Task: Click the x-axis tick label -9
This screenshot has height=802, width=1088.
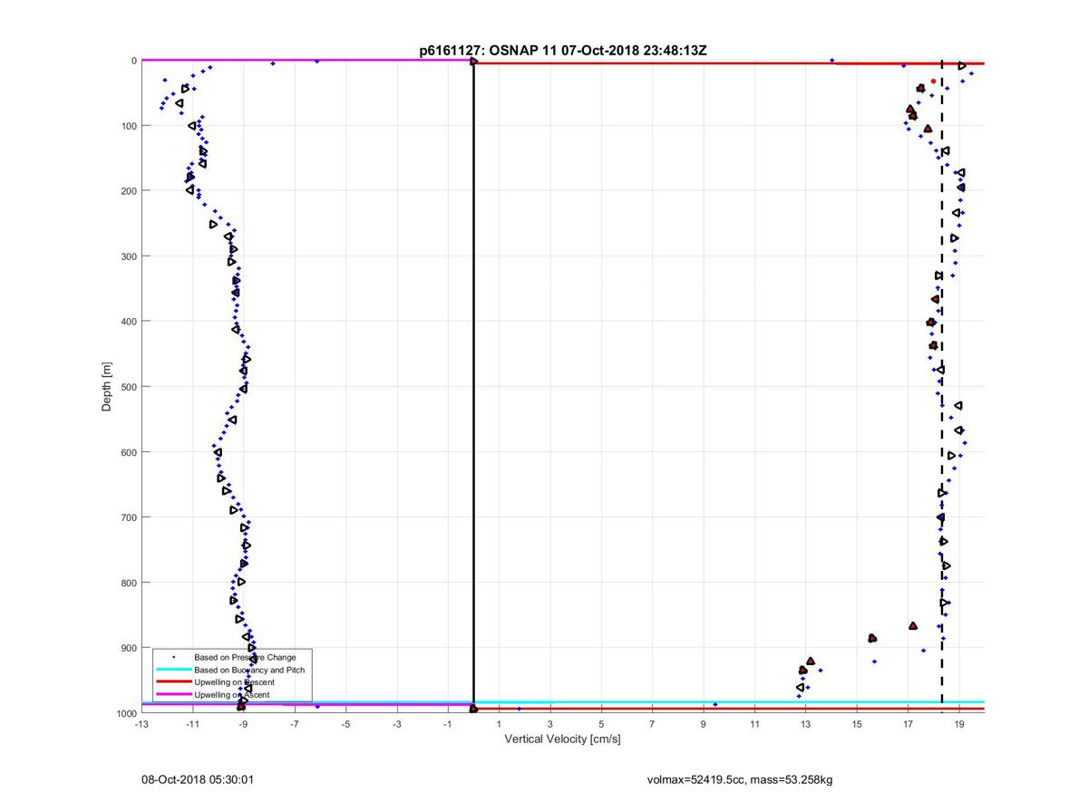Action: [x=243, y=725]
